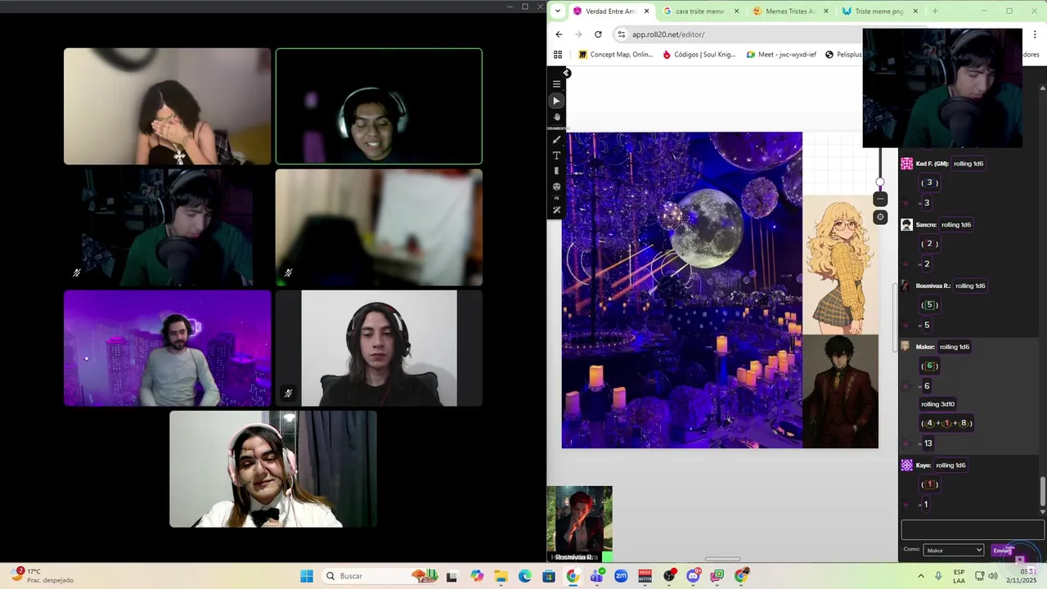The height and width of the screenshot is (589, 1047).
Task: Open a new Chrome tab
Action: (x=935, y=11)
